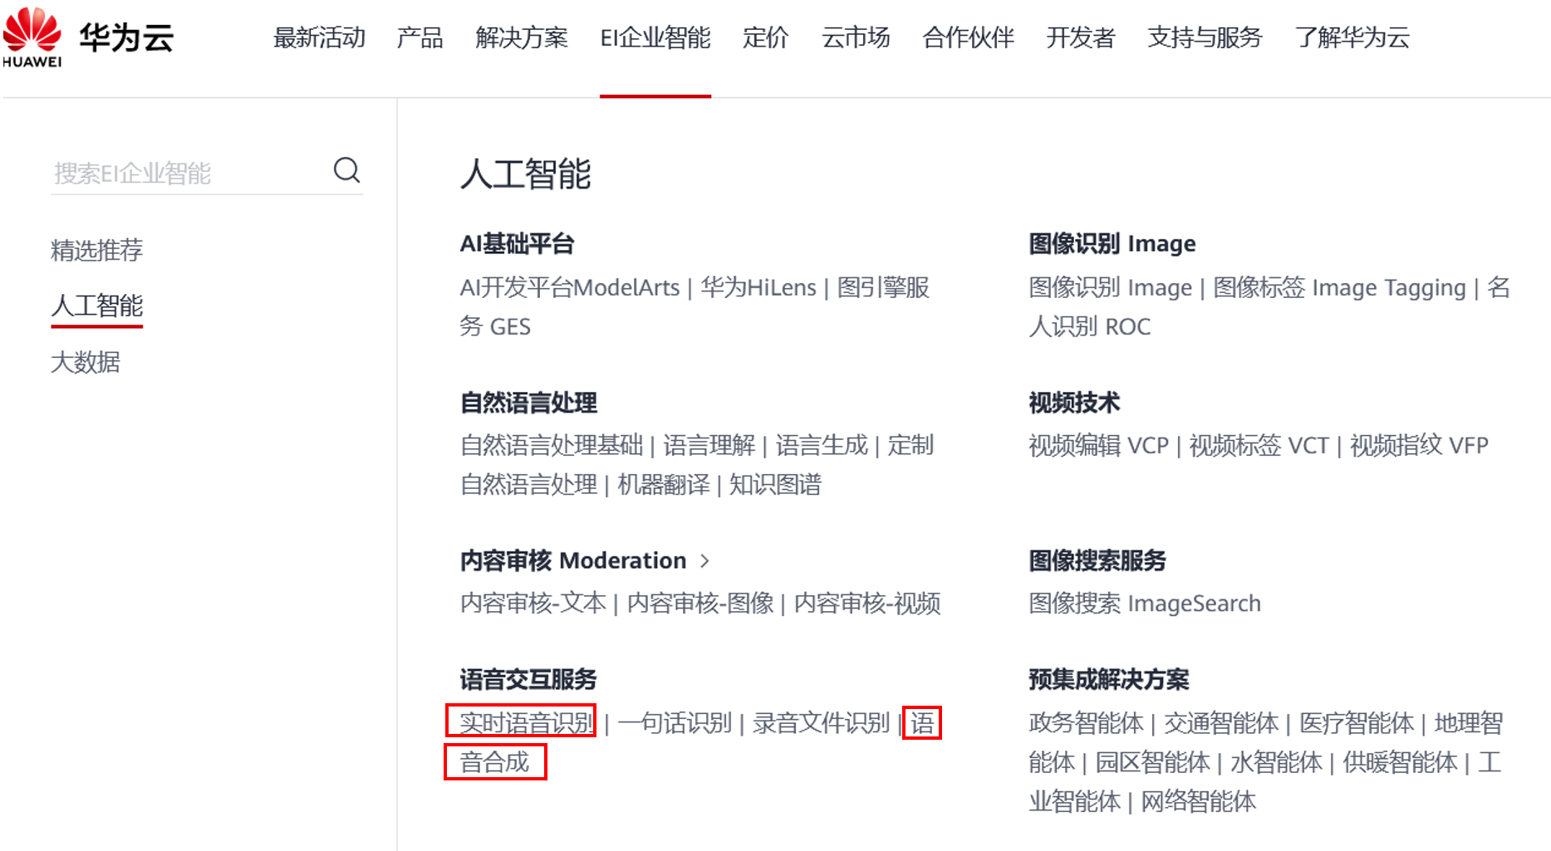
Task: Open the 图像搜索 ImageSearch link
Action: [1145, 603]
